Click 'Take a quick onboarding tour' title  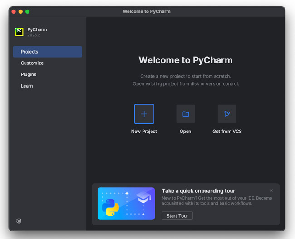(x=198, y=191)
